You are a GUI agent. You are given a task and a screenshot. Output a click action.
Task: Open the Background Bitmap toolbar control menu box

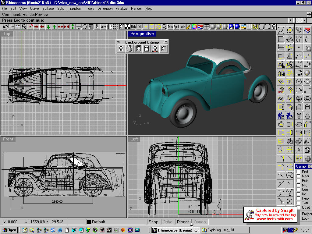pyautogui.click(x=119, y=42)
